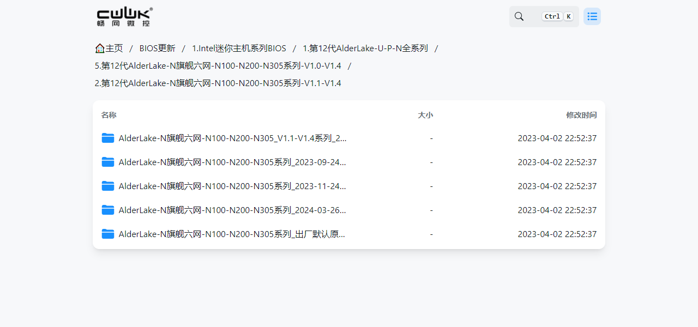Image resolution: width=698 pixels, height=327 pixels.
Task: Sort by 修改时间 column header
Action: pos(581,115)
